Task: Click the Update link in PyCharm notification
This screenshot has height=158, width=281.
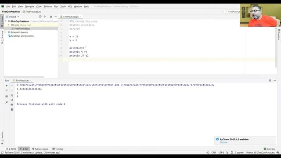Action: tap(224, 142)
